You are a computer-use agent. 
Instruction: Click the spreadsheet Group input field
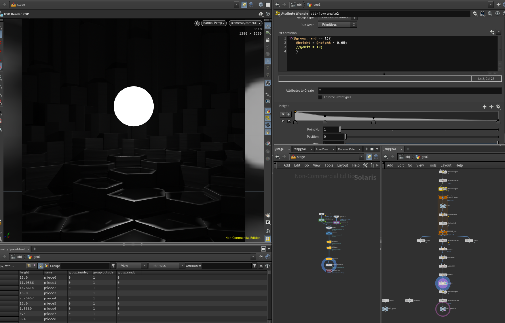click(x=85, y=266)
